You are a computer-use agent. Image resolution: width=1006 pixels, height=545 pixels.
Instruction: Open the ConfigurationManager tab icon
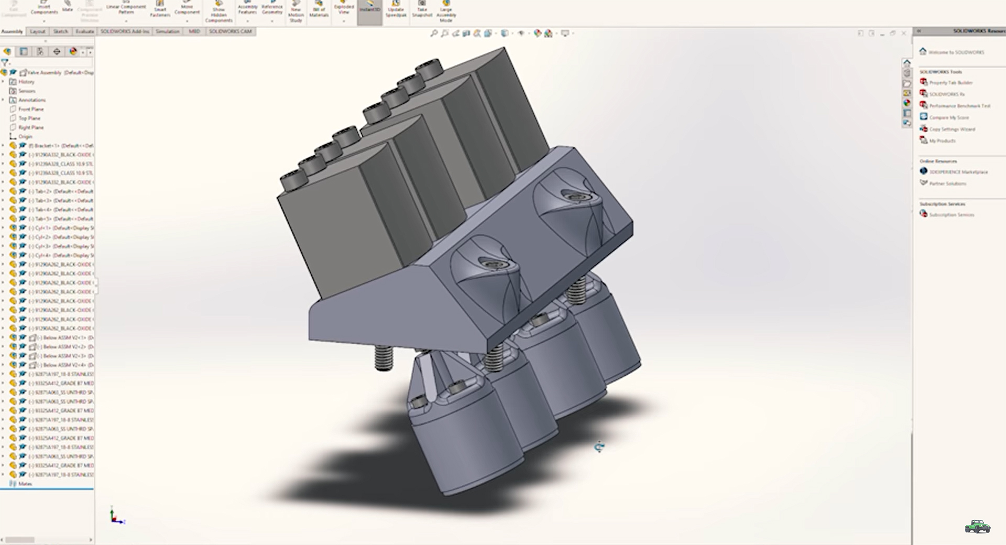point(40,51)
